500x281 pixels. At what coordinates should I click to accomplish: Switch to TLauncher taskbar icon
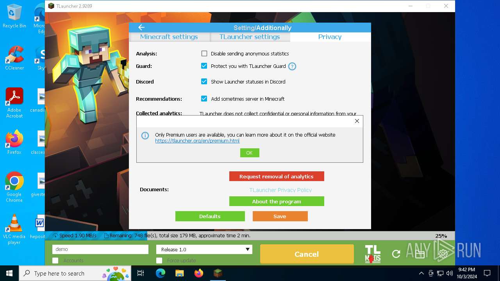(x=218, y=273)
